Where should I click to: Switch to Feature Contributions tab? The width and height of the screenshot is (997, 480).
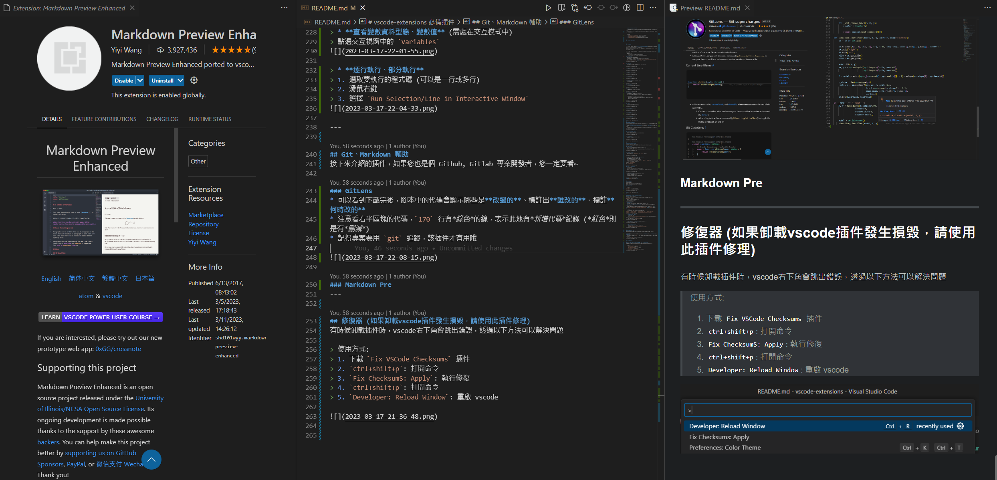(104, 119)
